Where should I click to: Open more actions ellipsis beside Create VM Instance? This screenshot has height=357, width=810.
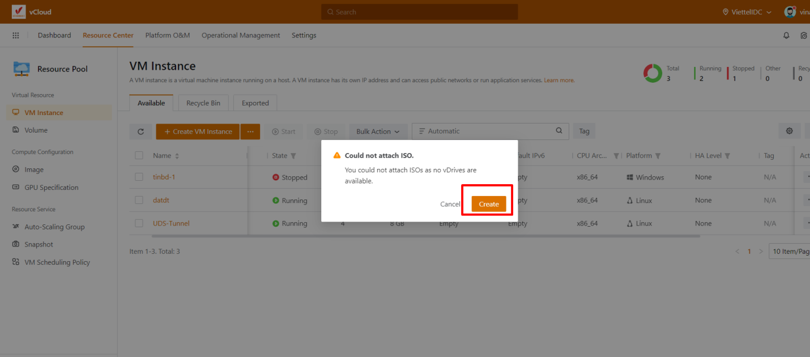tap(250, 131)
